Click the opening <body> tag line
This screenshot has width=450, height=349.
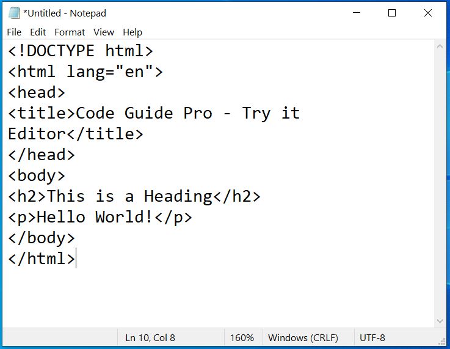(x=37, y=175)
